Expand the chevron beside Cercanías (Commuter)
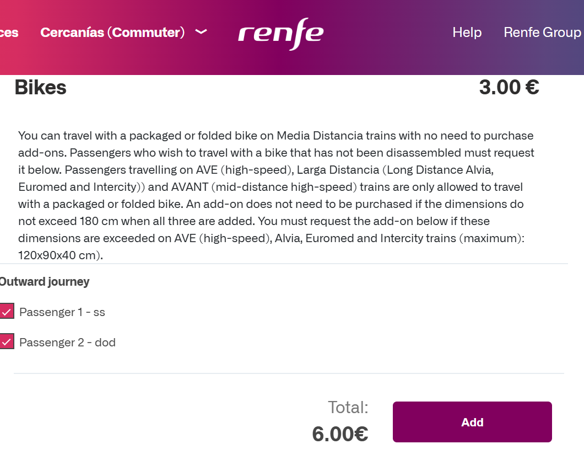Viewport: 584px width, 460px height. point(201,32)
